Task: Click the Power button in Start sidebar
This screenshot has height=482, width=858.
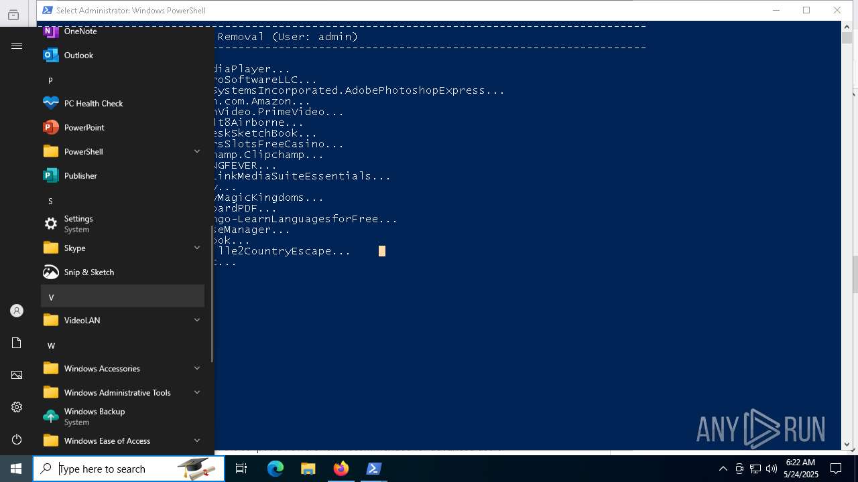Action: click(x=17, y=439)
